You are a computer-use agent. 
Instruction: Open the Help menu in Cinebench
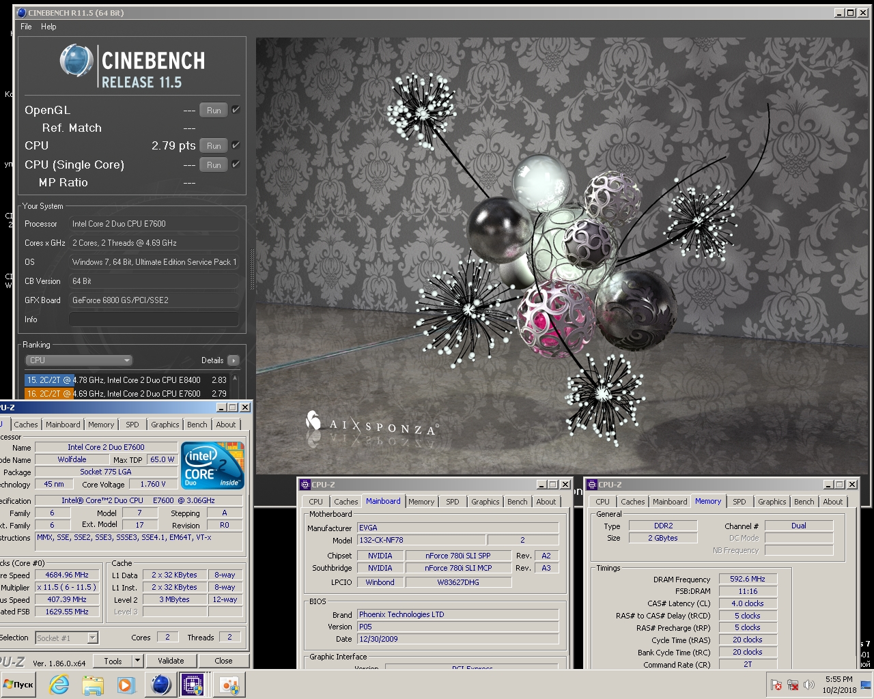[x=48, y=27]
